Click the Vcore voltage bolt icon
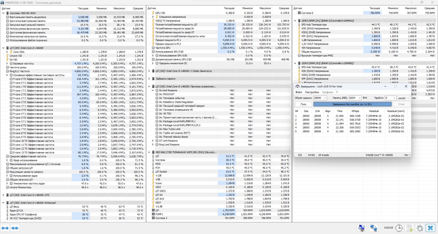Viewport: 438px width, 234px height. coord(153,183)
